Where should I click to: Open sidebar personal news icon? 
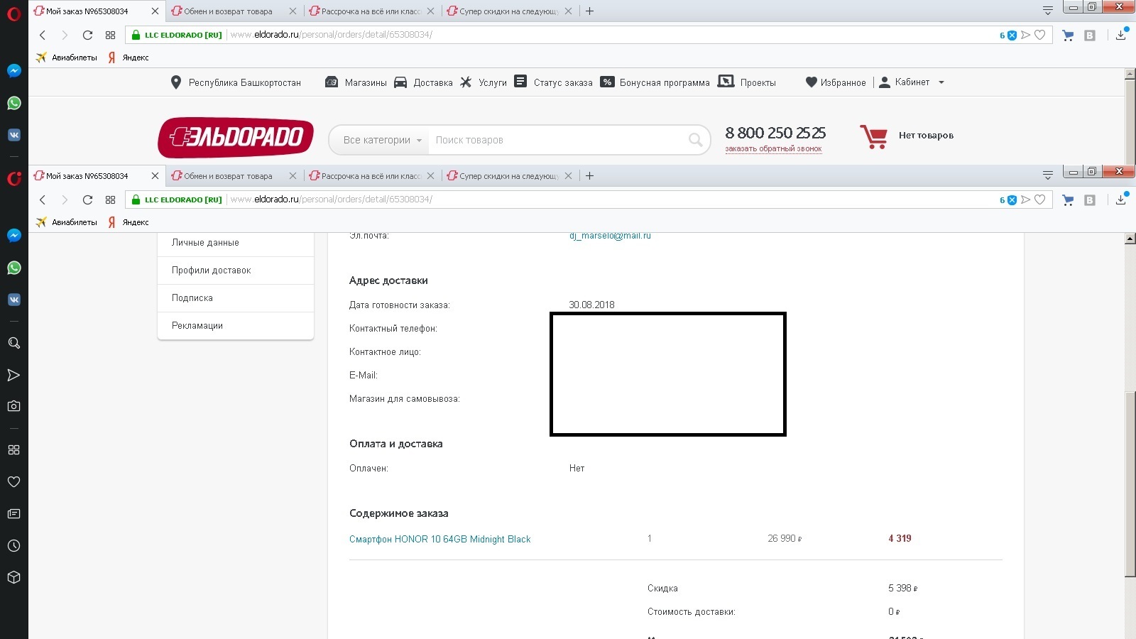tap(13, 514)
